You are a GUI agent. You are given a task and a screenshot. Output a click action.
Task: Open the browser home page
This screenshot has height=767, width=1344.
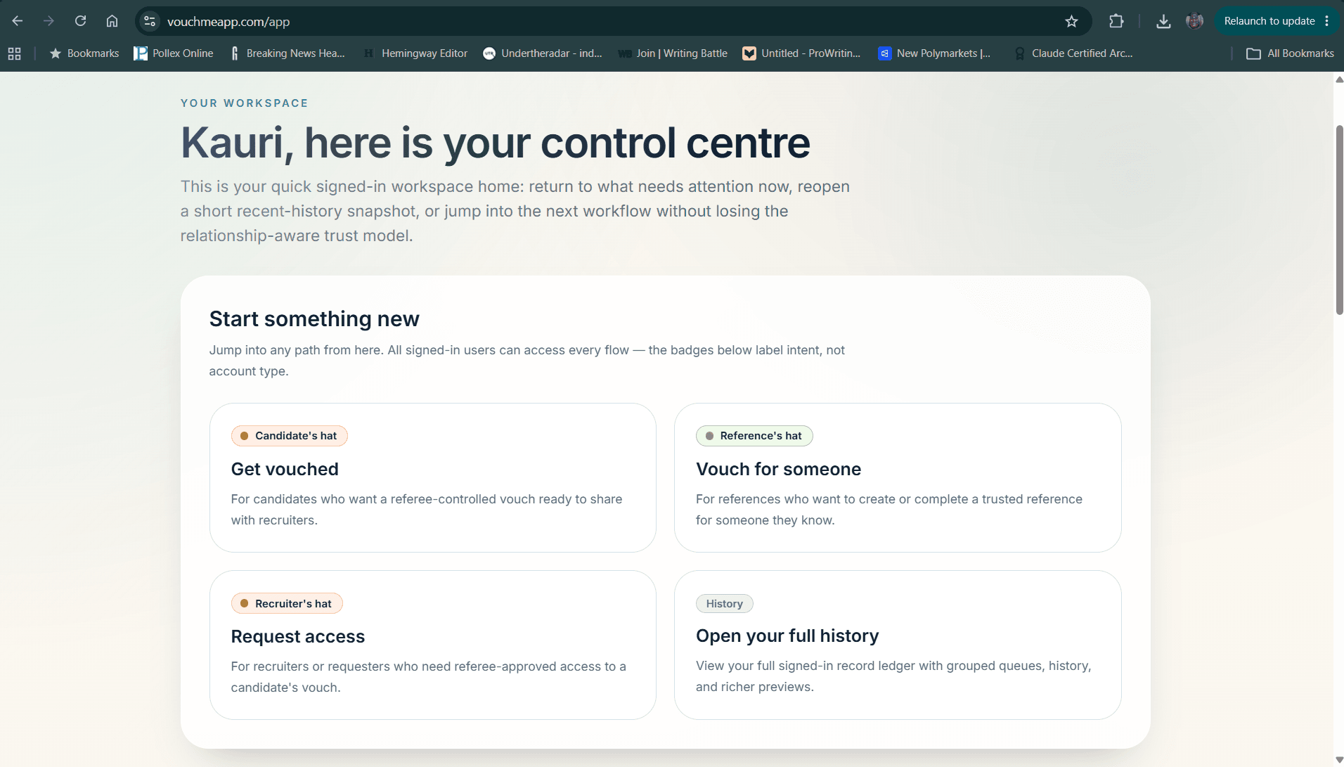pyautogui.click(x=112, y=21)
